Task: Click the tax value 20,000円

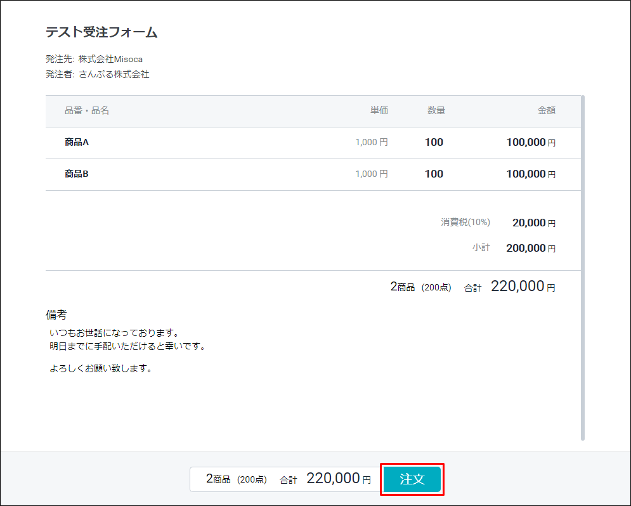Action: click(534, 223)
